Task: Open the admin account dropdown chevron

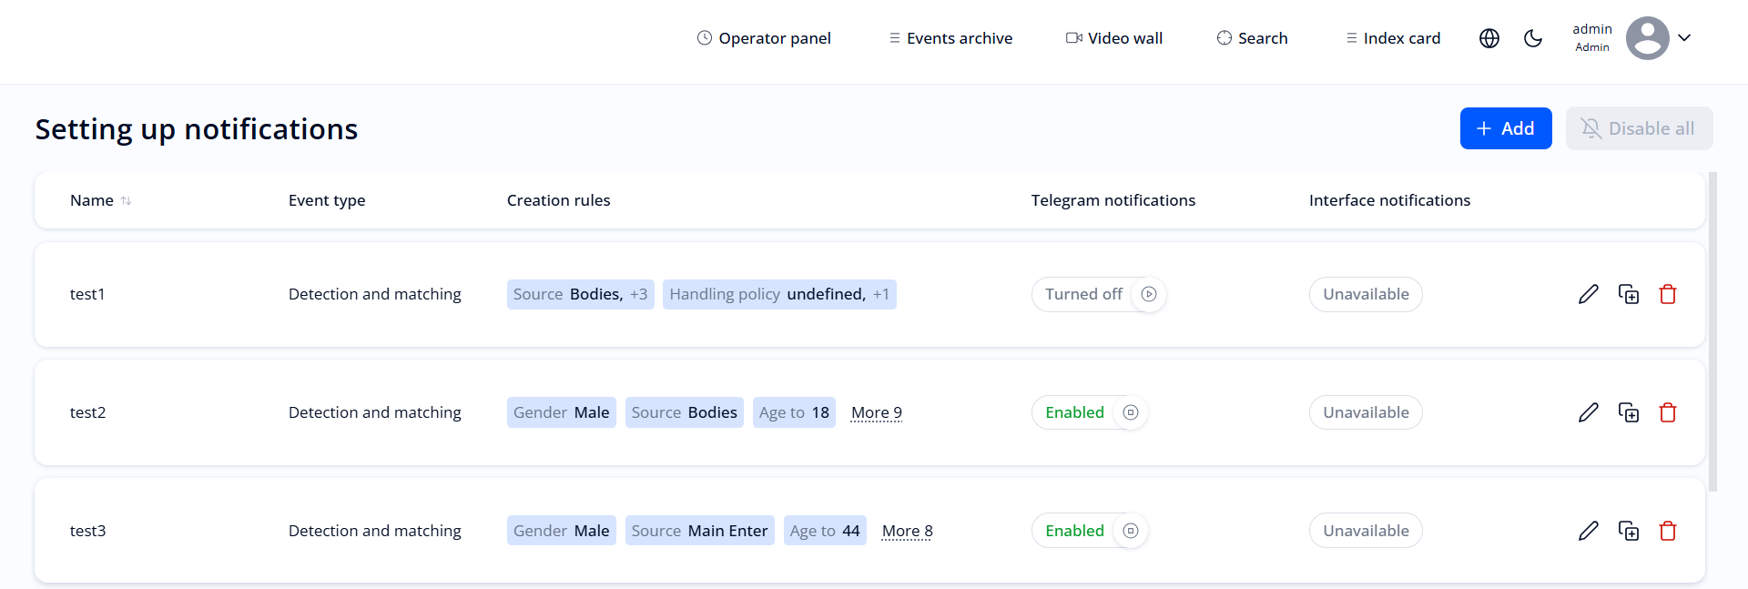Action: click(1685, 38)
